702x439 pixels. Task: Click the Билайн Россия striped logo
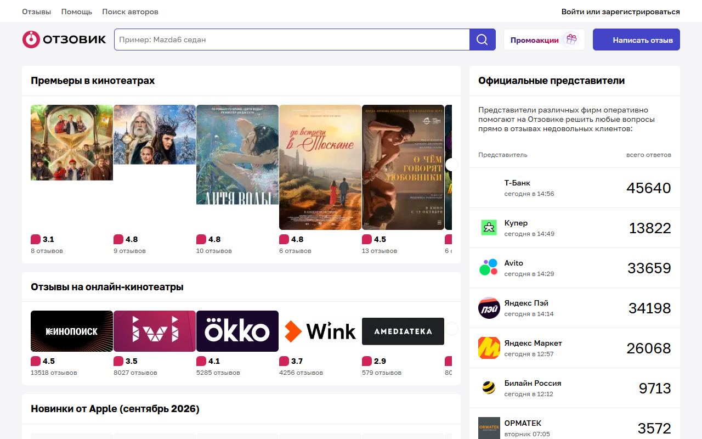coord(489,388)
